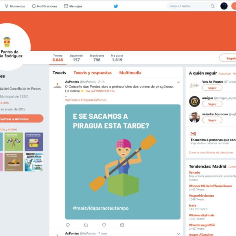Follow the Ven As Pontes account
The width and height of the screenshot is (236, 236).
coord(212,88)
